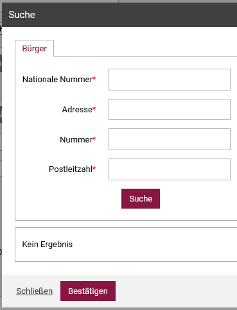The width and height of the screenshot is (237, 310).
Task: Click the Nummer label text
Action: tap(76, 140)
